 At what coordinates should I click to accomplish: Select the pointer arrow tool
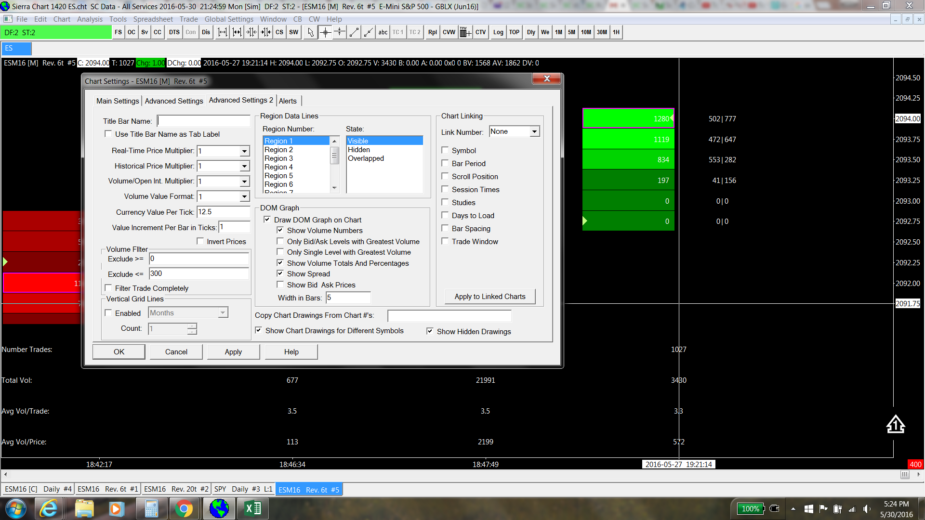311,32
